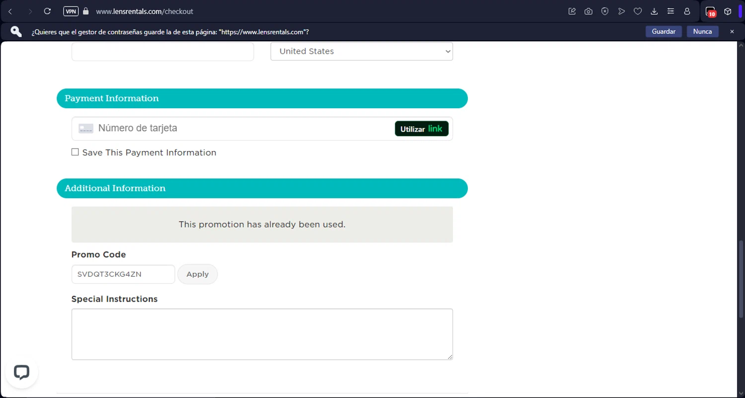The image size is (745, 398).
Task: Click the Promo Code input field
Action: 123,274
